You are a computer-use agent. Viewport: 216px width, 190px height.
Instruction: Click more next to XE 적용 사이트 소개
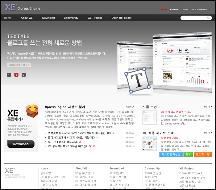tap(208, 133)
